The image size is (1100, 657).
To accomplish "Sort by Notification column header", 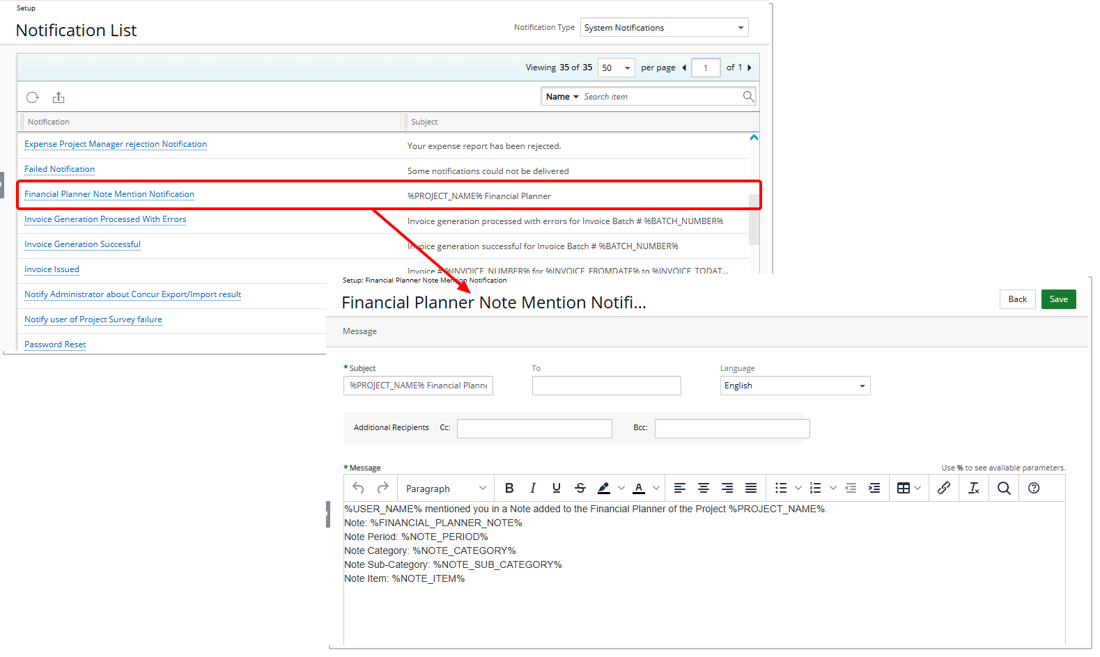I will coord(49,122).
